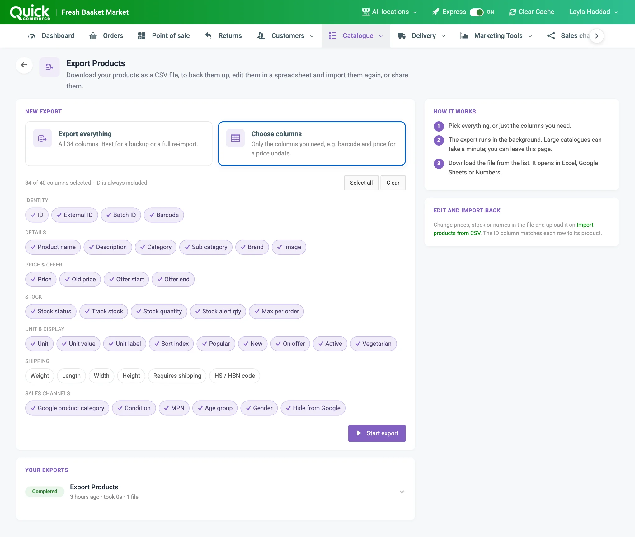Click the Marketing Tools chart icon
The width and height of the screenshot is (635, 537).
pyautogui.click(x=464, y=36)
